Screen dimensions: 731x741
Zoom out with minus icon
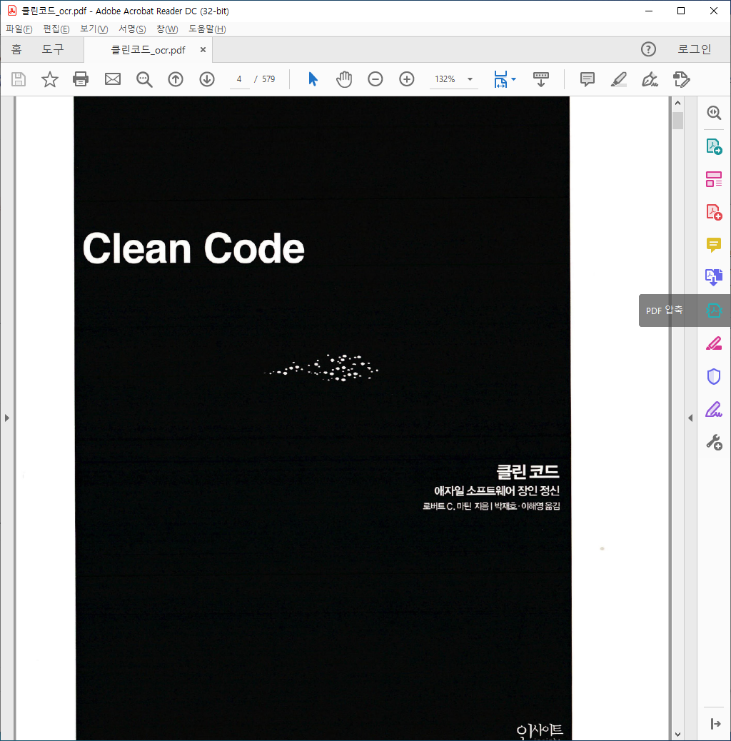375,79
